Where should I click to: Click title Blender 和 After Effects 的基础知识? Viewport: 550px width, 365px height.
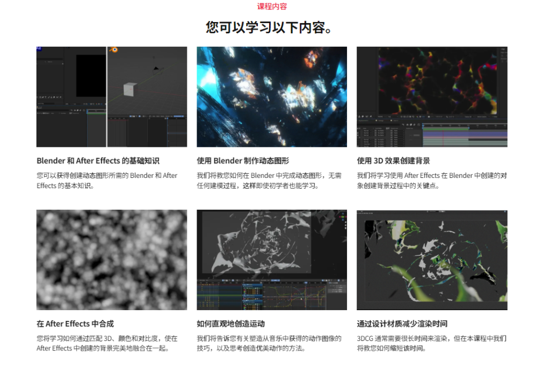click(98, 161)
